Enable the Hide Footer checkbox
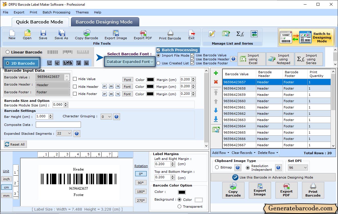Image resolution: width=338 pixels, height=214 pixels. (x=75, y=94)
